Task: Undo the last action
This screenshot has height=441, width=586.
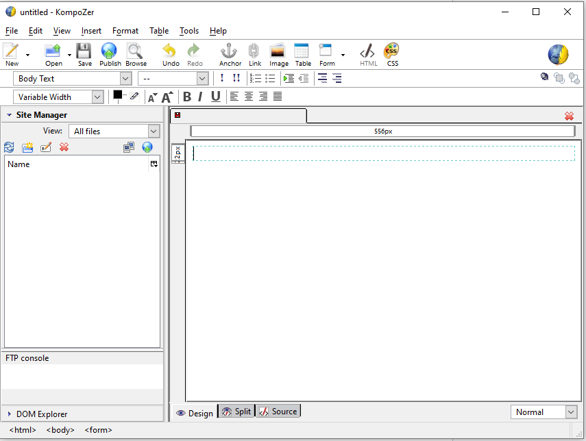Action: pos(171,55)
